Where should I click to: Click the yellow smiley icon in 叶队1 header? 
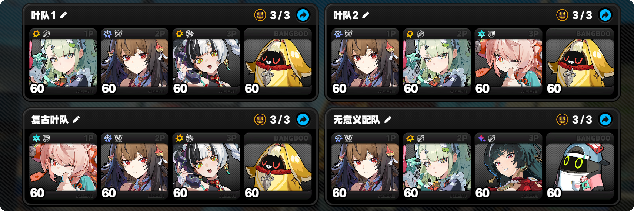(x=260, y=15)
